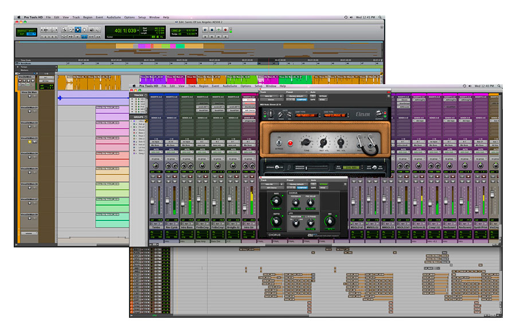Open the Eleven AMP TYPE selector
Screen dimensions: 516x335
point(308,116)
